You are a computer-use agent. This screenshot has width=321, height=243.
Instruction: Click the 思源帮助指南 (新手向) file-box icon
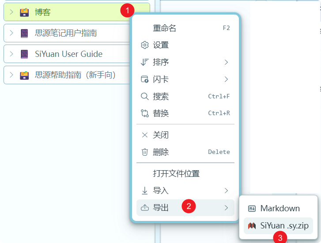[24, 75]
